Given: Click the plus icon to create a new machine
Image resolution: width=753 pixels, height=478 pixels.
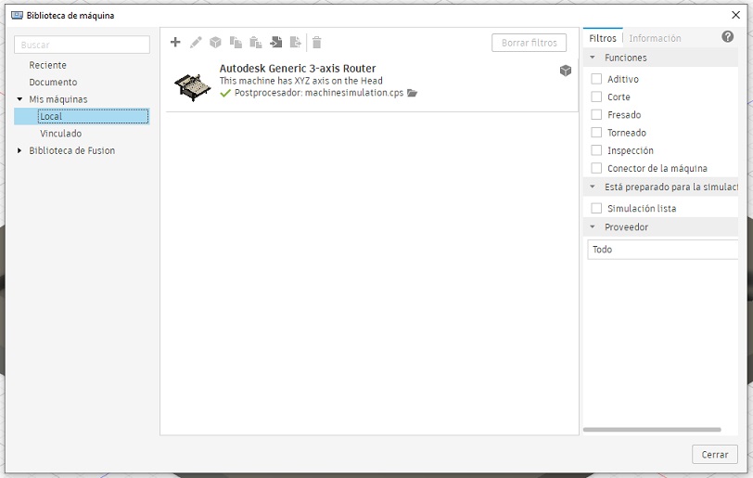Looking at the screenshot, I should (175, 43).
